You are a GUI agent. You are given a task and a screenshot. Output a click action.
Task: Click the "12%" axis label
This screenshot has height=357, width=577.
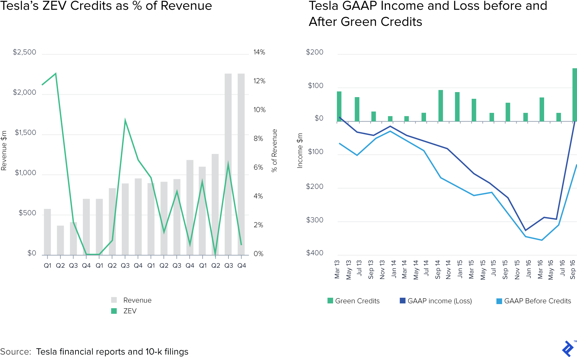(x=259, y=81)
